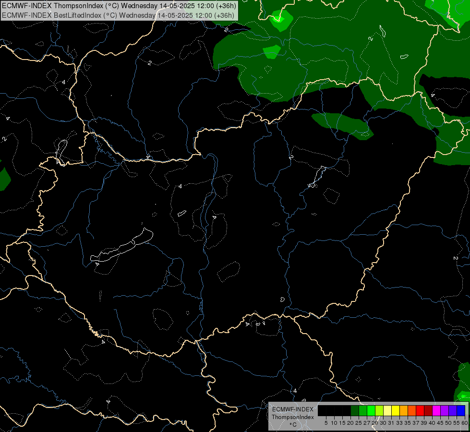470x432 pixels.
Task: Select the pale yellow 30–31 legend swatch
Action: click(x=387, y=410)
